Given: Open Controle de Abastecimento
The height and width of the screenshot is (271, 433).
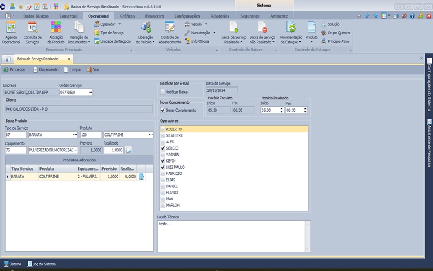Looking at the screenshot, I should [x=170, y=32].
